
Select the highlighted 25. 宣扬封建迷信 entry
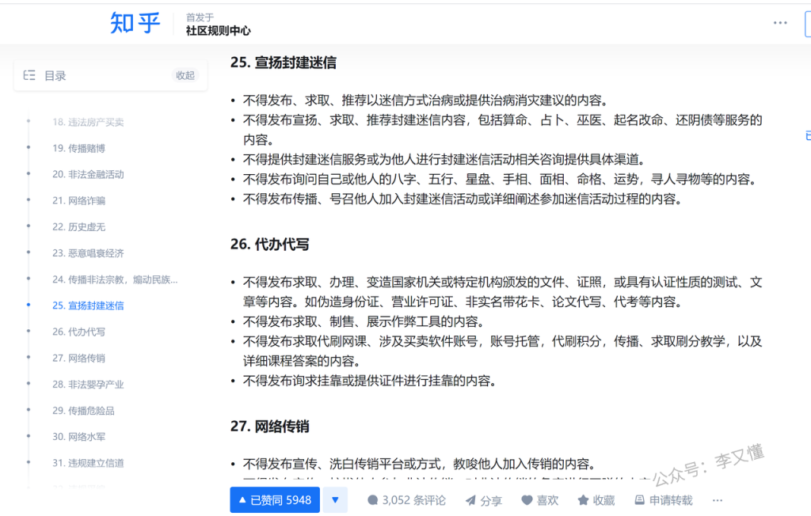[x=88, y=305]
